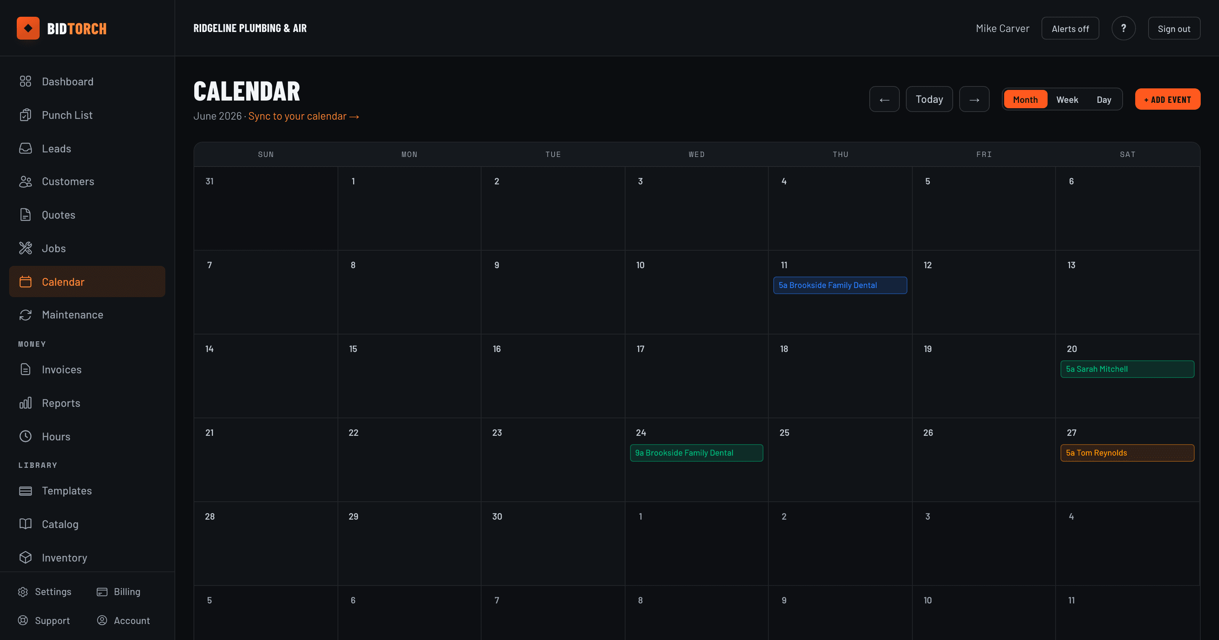The height and width of the screenshot is (640, 1219).
Task: Open Dashboard via its grid icon
Action: [26, 82]
